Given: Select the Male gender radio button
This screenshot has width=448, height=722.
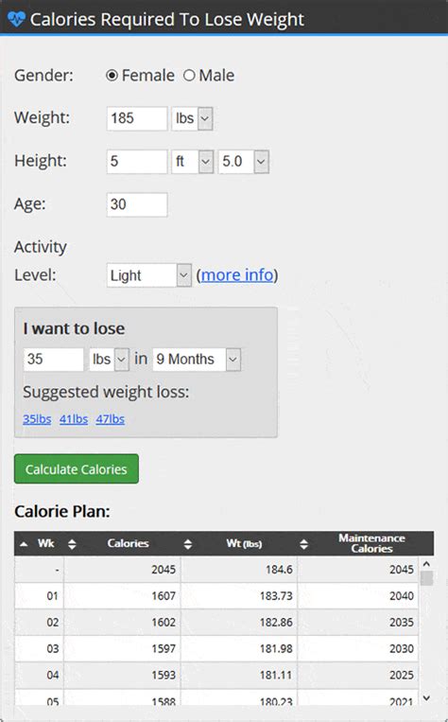Looking at the screenshot, I should [189, 75].
